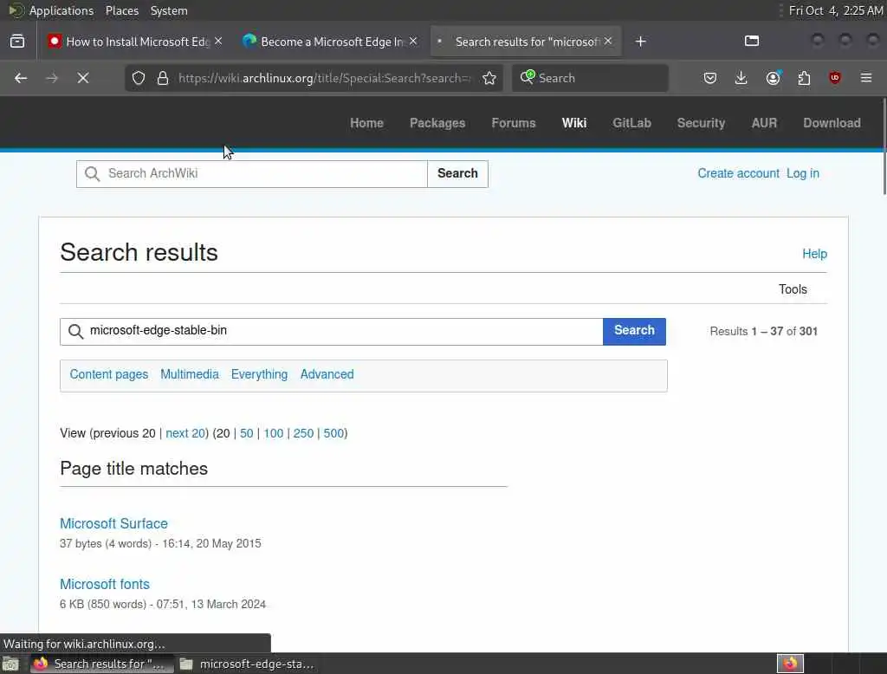
Task: Click Create account link
Action: pyautogui.click(x=738, y=173)
